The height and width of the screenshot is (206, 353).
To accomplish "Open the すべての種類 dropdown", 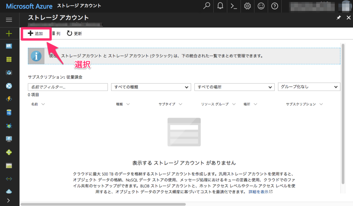I will 151,87.
